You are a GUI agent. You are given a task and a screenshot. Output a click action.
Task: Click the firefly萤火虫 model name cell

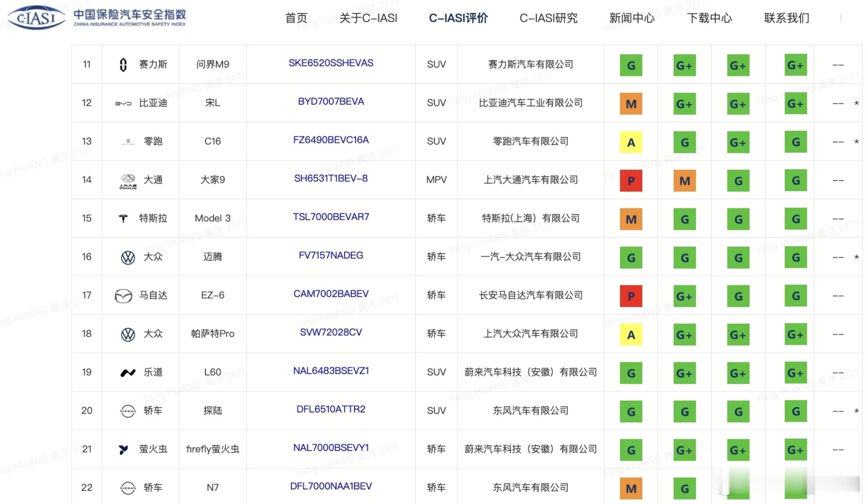coord(212,449)
